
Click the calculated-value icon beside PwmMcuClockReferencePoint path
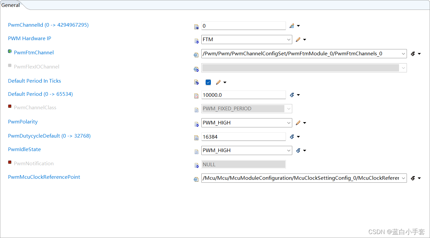[x=413, y=178]
